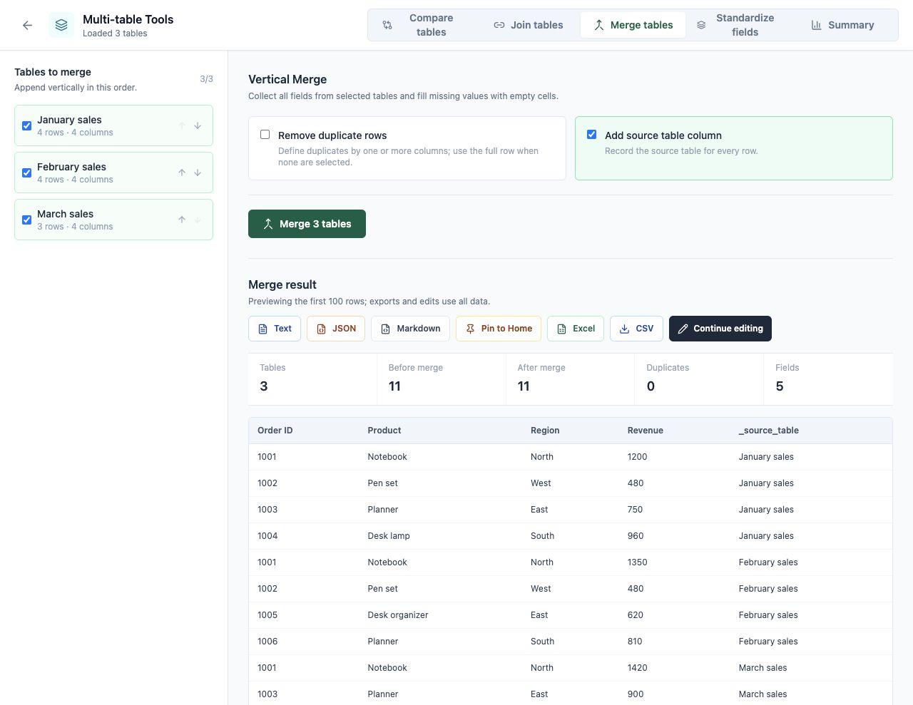Export merge result to Excel

click(576, 329)
